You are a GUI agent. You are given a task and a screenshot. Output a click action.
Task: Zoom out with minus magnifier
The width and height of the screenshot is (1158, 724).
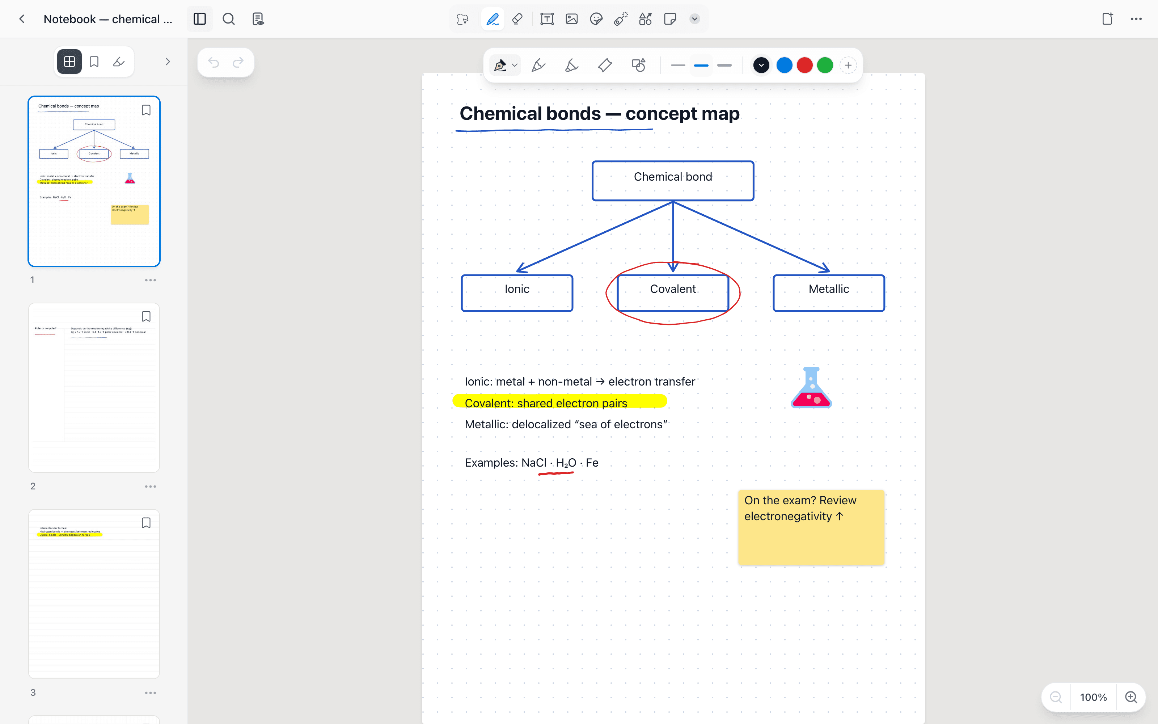click(1056, 697)
